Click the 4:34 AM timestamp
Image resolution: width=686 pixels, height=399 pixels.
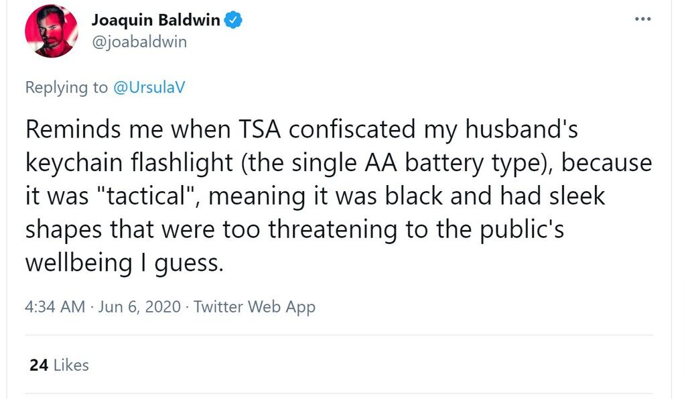pos(55,306)
